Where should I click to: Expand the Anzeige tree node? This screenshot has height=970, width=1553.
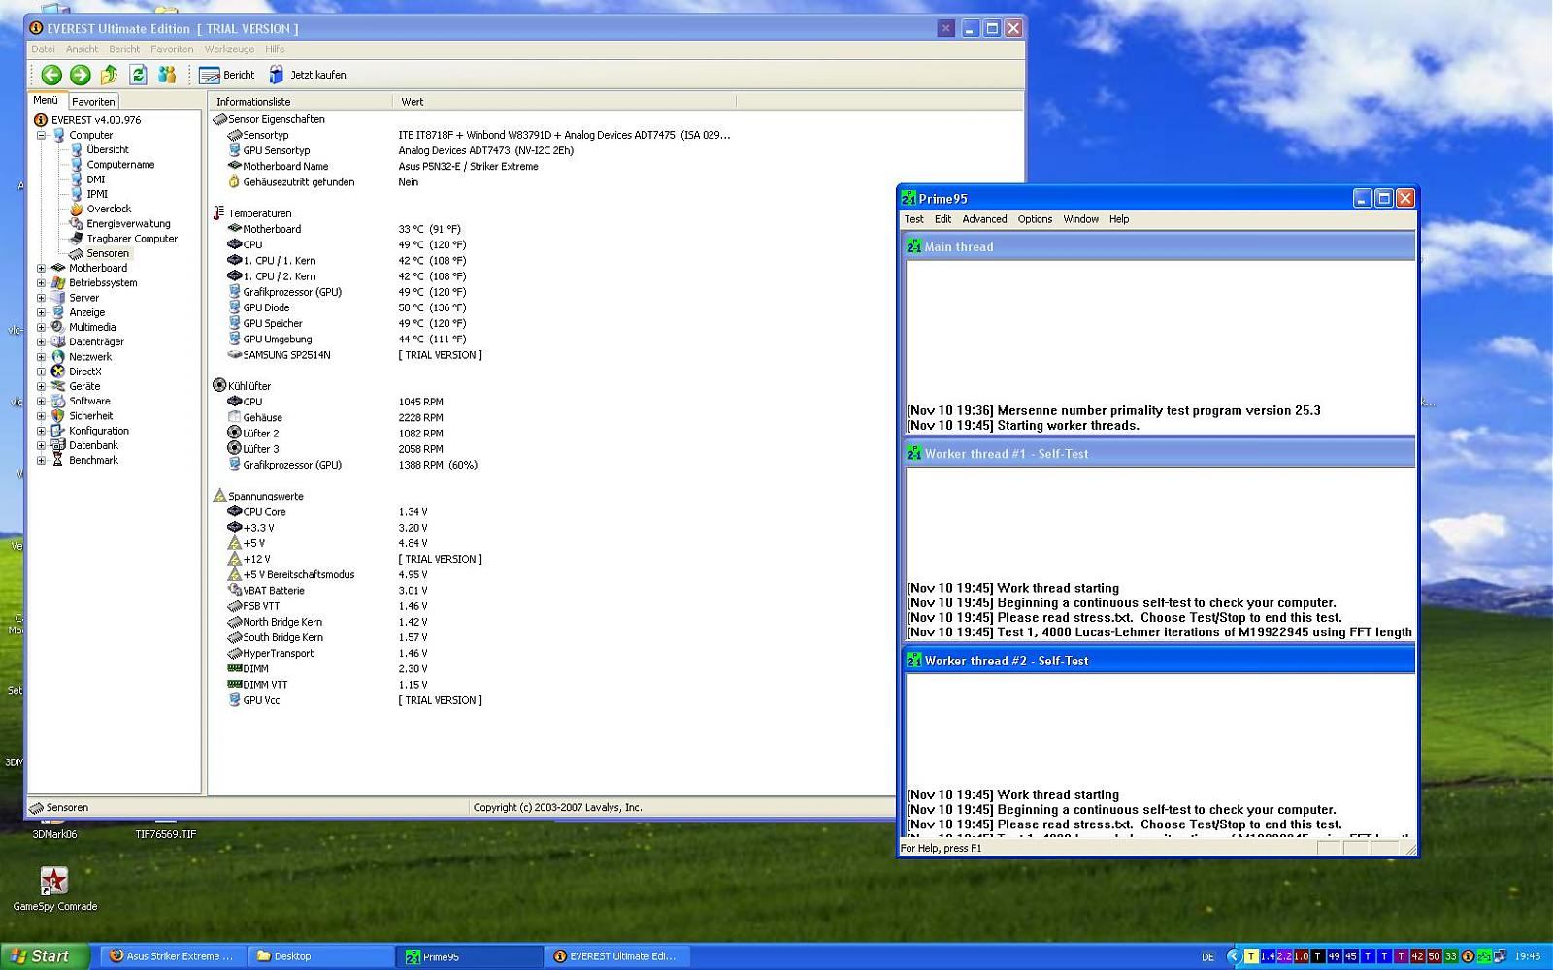[41, 312]
